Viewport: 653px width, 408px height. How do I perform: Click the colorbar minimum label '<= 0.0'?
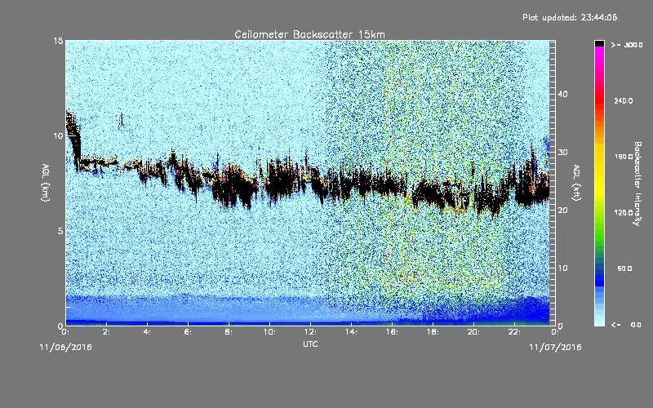(x=626, y=324)
